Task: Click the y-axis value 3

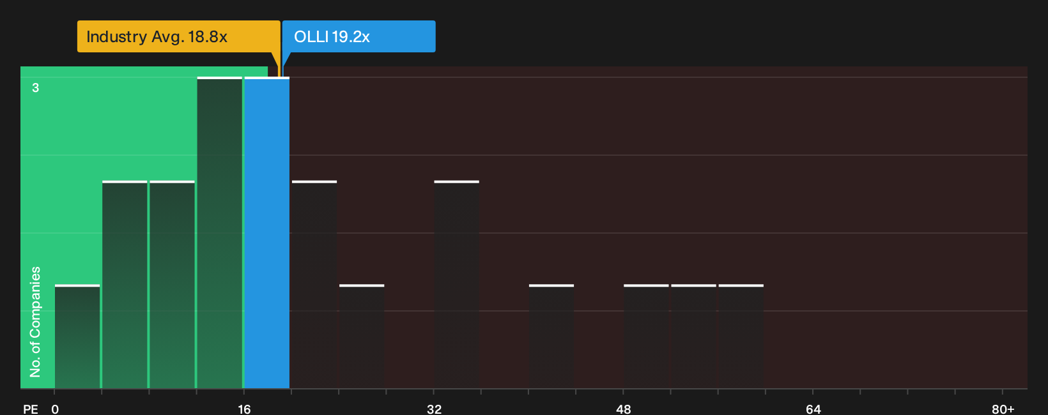Action: click(x=36, y=87)
